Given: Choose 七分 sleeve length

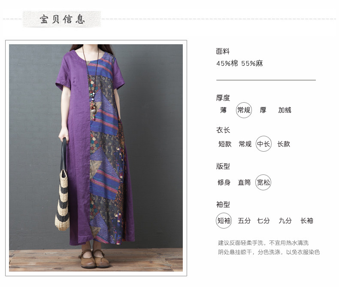Looking at the screenshot, I should point(263,221).
